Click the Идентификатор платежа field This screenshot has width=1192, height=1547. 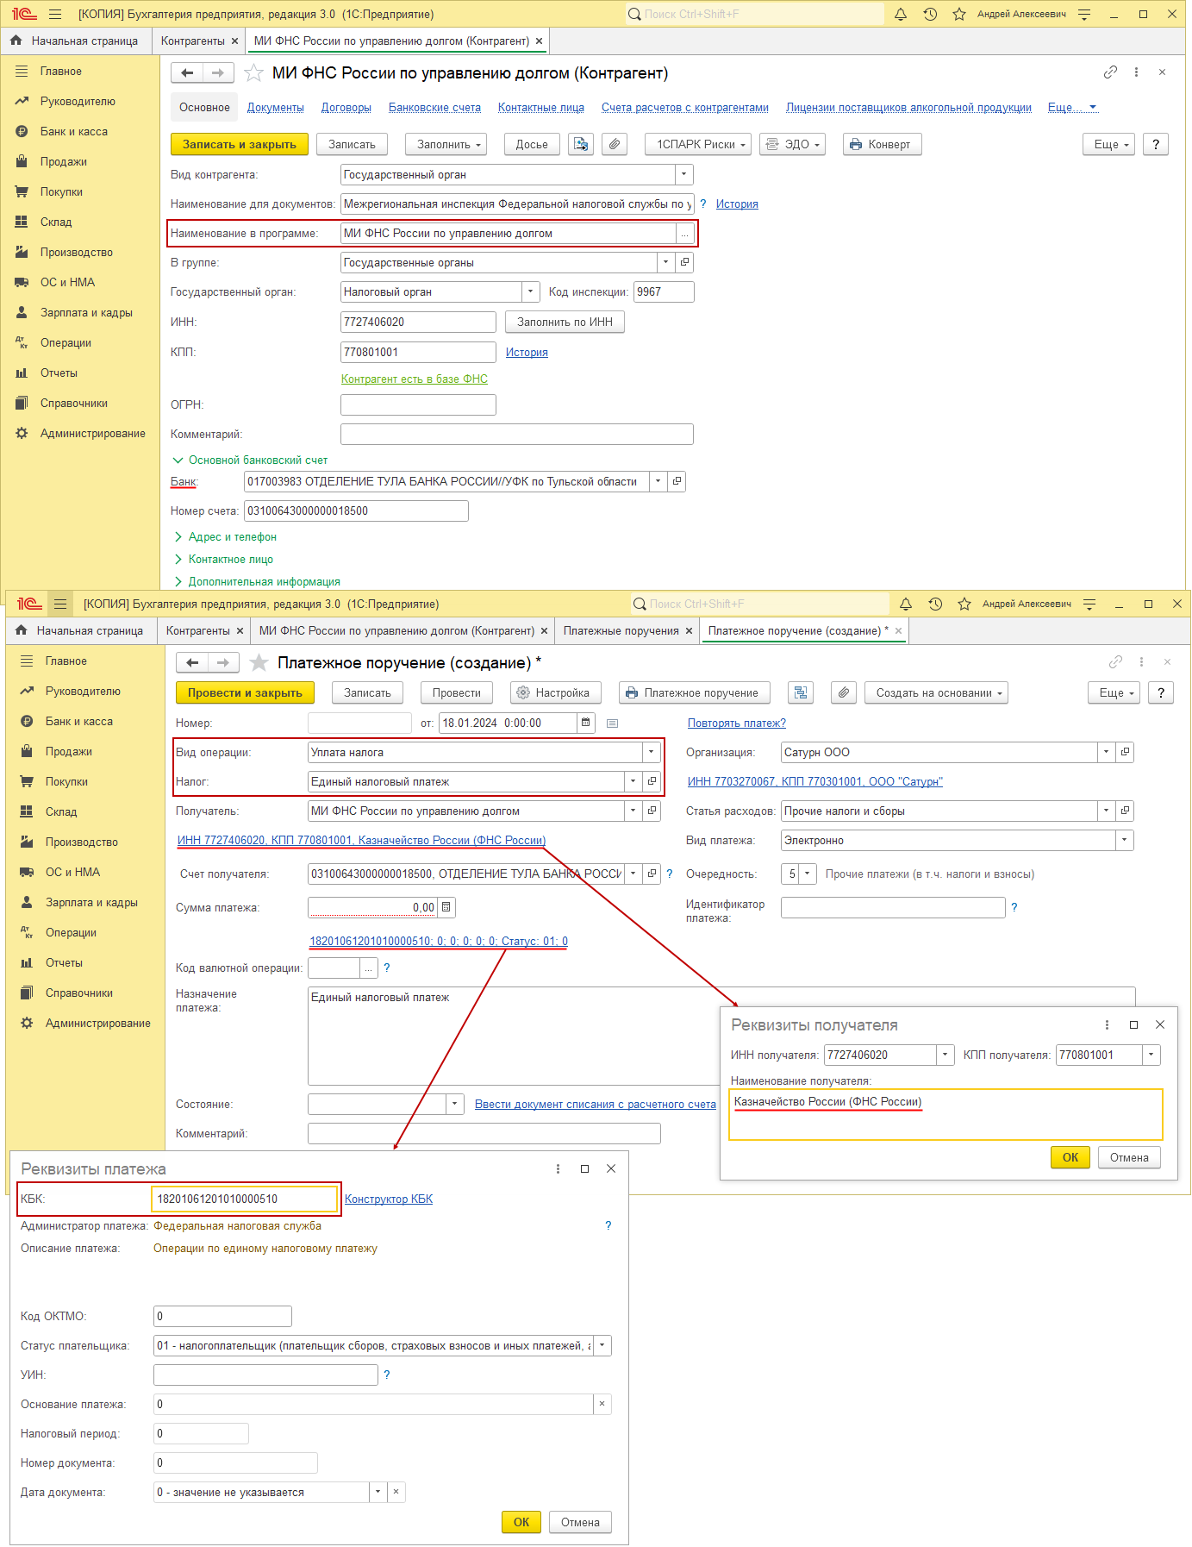893,908
